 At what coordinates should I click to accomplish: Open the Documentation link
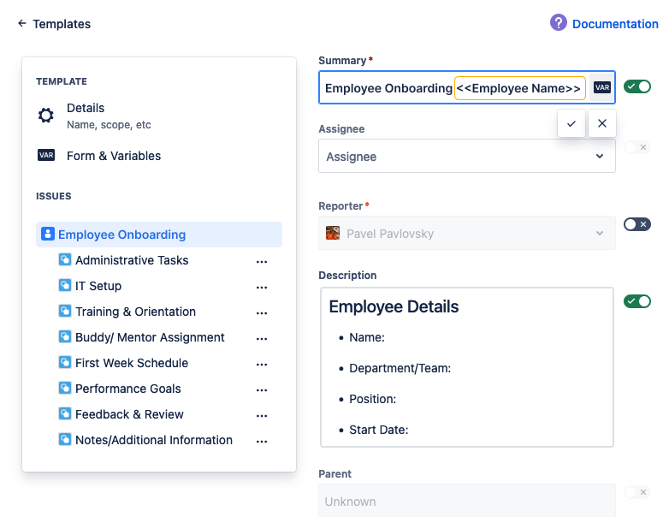pos(615,24)
